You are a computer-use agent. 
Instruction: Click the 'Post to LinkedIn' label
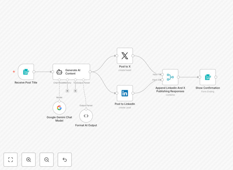(125, 104)
